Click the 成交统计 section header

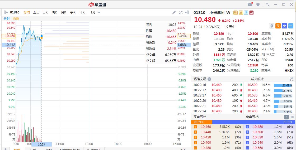[x=257, y=79]
